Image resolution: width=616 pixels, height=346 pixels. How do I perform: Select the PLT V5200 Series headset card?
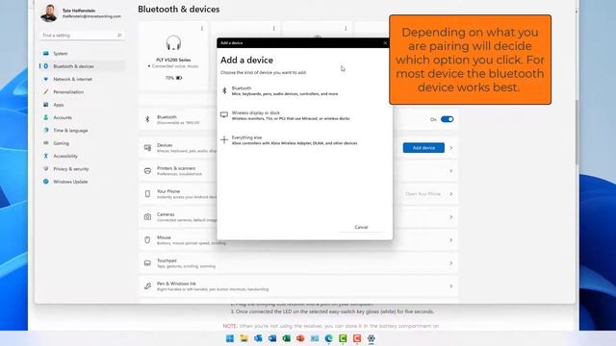pos(173,56)
